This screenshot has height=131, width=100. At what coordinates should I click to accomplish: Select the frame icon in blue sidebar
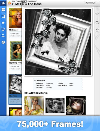[3, 16]
